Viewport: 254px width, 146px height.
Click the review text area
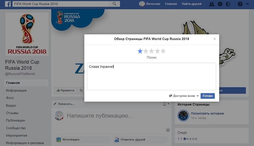151,77
